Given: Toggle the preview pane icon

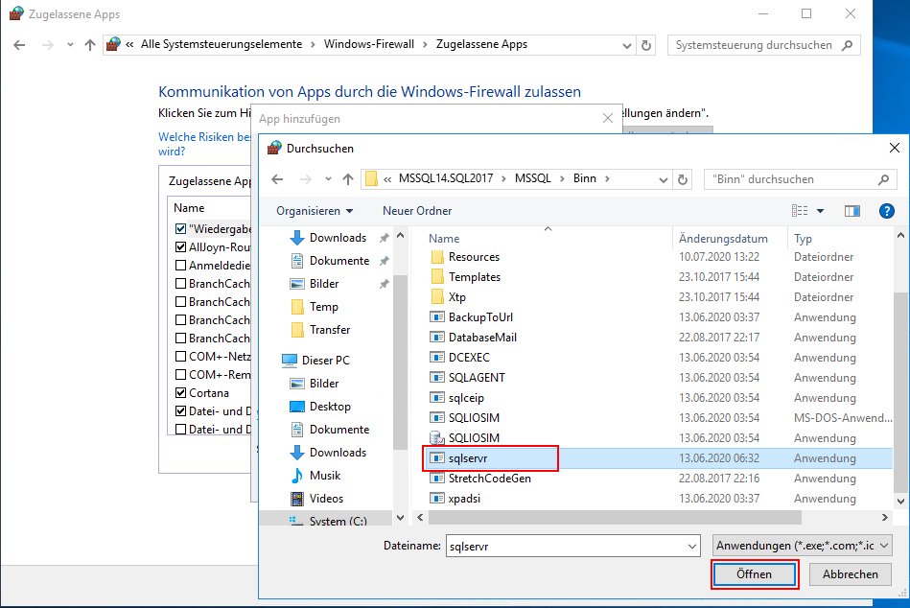Looking at the screenshot, I should click(x=852, y=211).
